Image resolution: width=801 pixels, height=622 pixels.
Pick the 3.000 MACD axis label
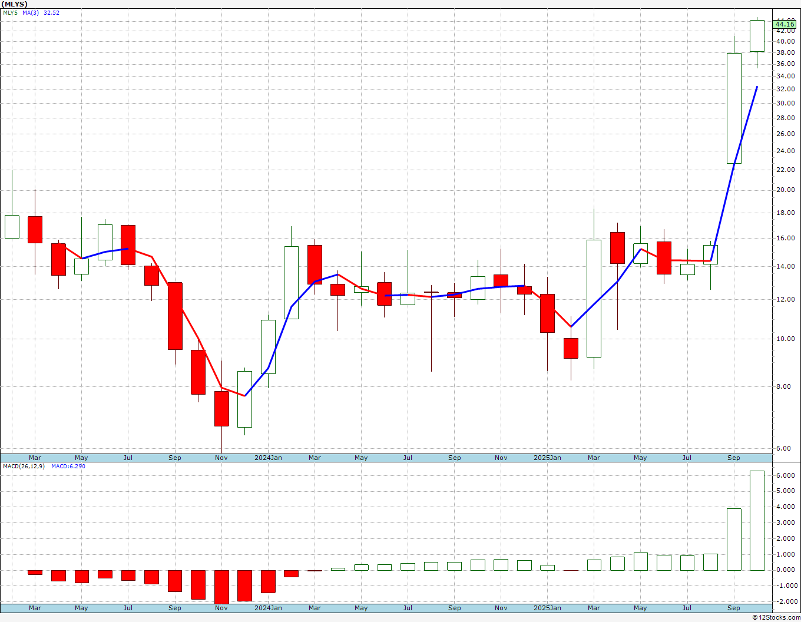click(x=786, y=523)
